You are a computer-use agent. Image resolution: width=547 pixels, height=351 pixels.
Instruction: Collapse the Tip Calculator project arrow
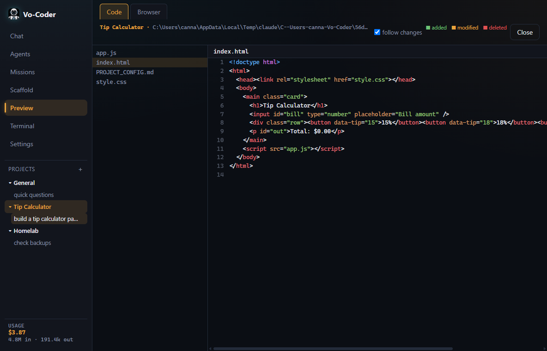(x=11, y=207)
